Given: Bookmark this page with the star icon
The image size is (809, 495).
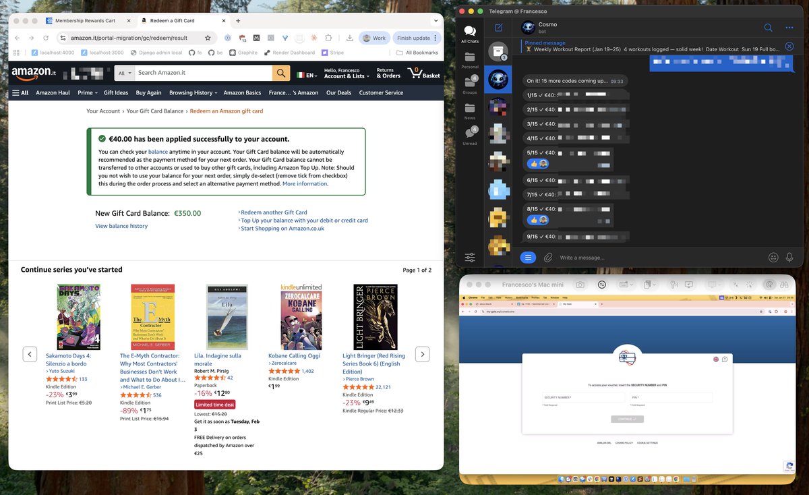Looking at the screenshot, I should [208, 38].
